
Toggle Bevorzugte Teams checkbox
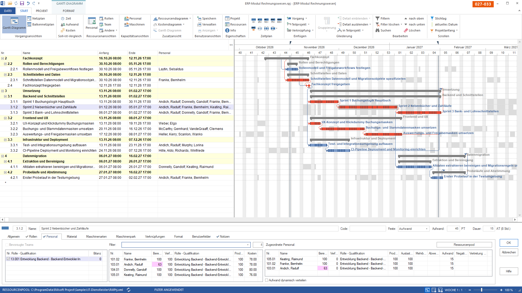coord(7,245)
